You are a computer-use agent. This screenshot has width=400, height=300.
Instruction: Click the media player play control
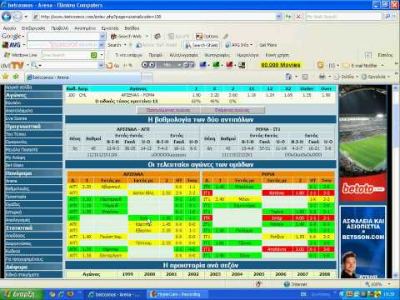pos(152,65)
